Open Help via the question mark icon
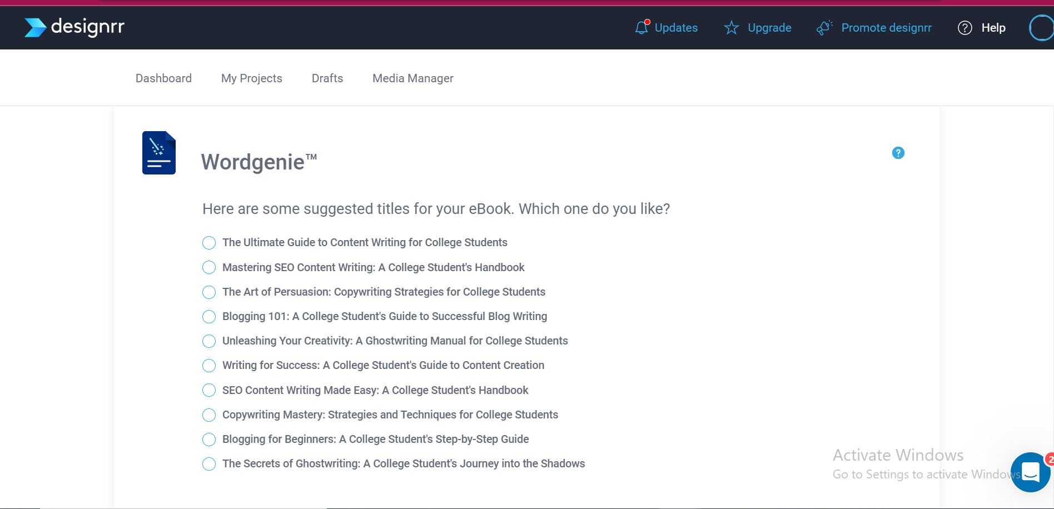1054x509 pixels. (964, 27)
